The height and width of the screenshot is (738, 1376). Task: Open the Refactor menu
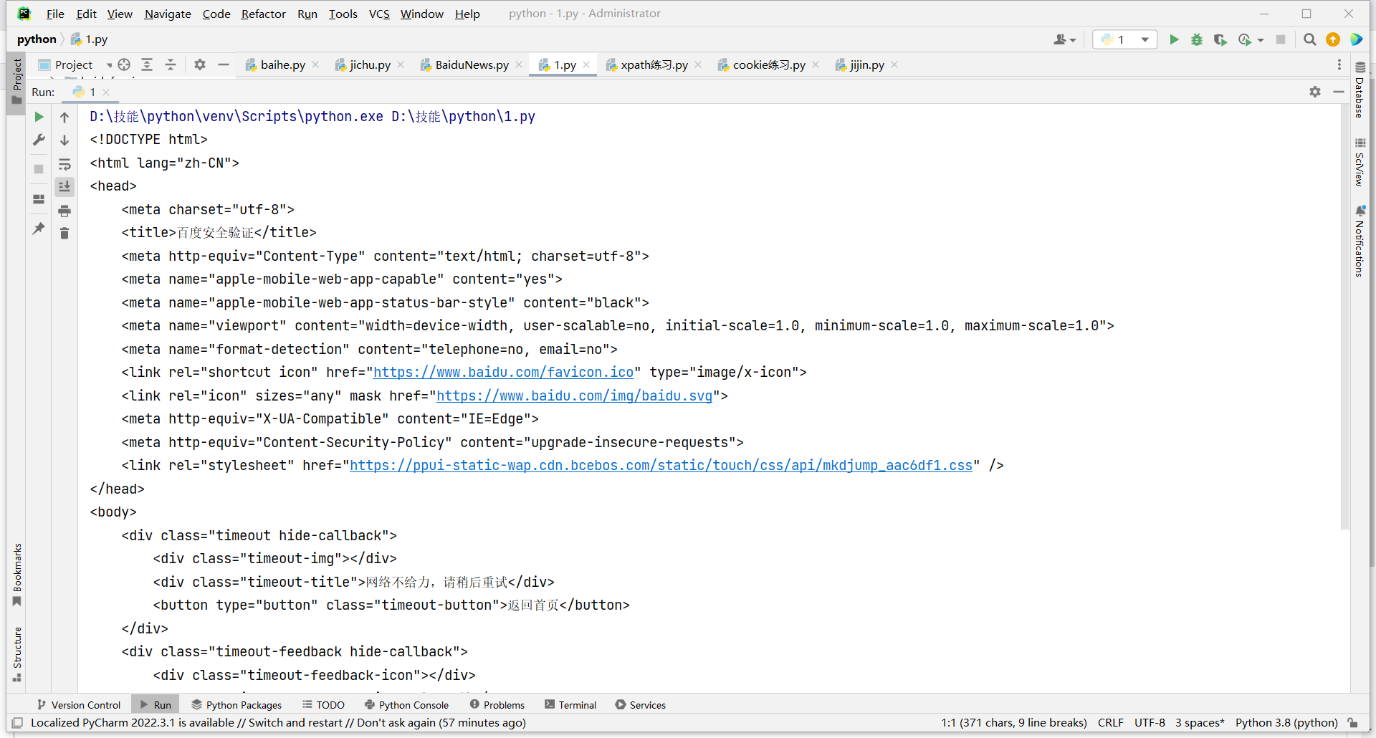(x=263, y=14)
